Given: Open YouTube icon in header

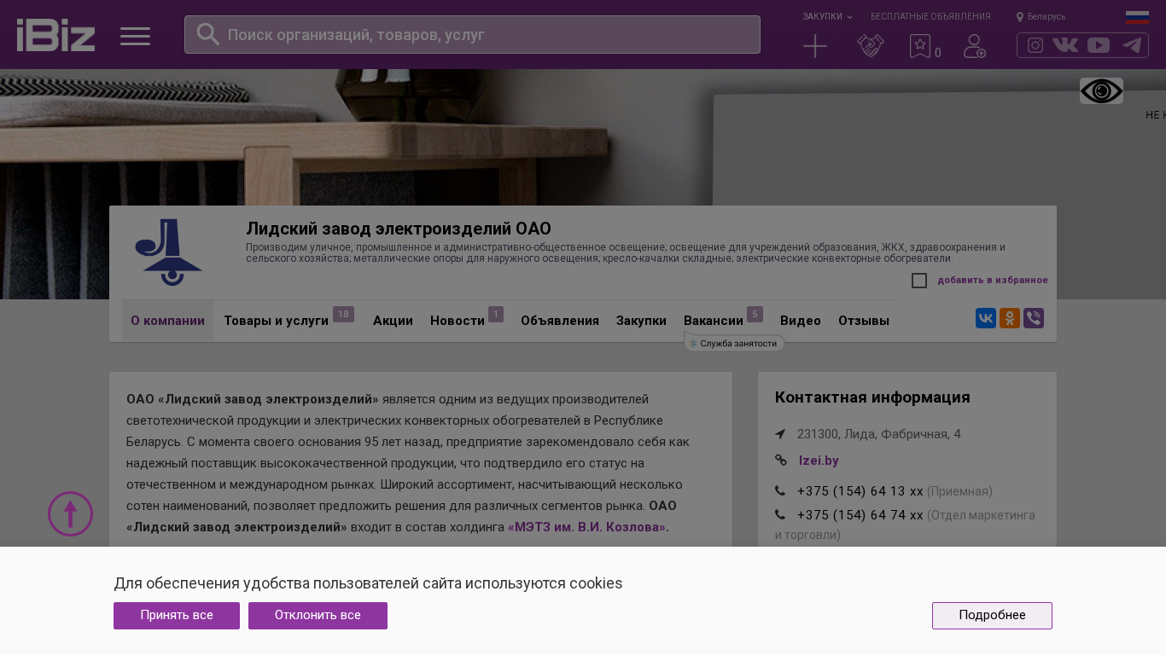Looking at the screenshot, I should click(1099, 45).
